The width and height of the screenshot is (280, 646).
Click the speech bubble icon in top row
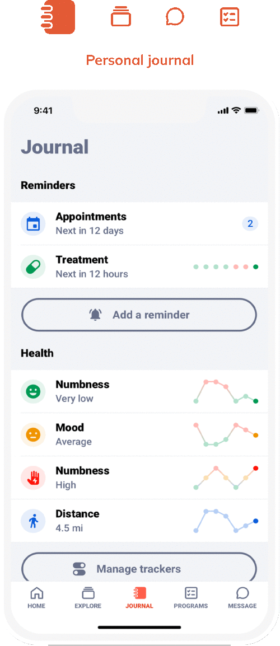coord(175,17)
